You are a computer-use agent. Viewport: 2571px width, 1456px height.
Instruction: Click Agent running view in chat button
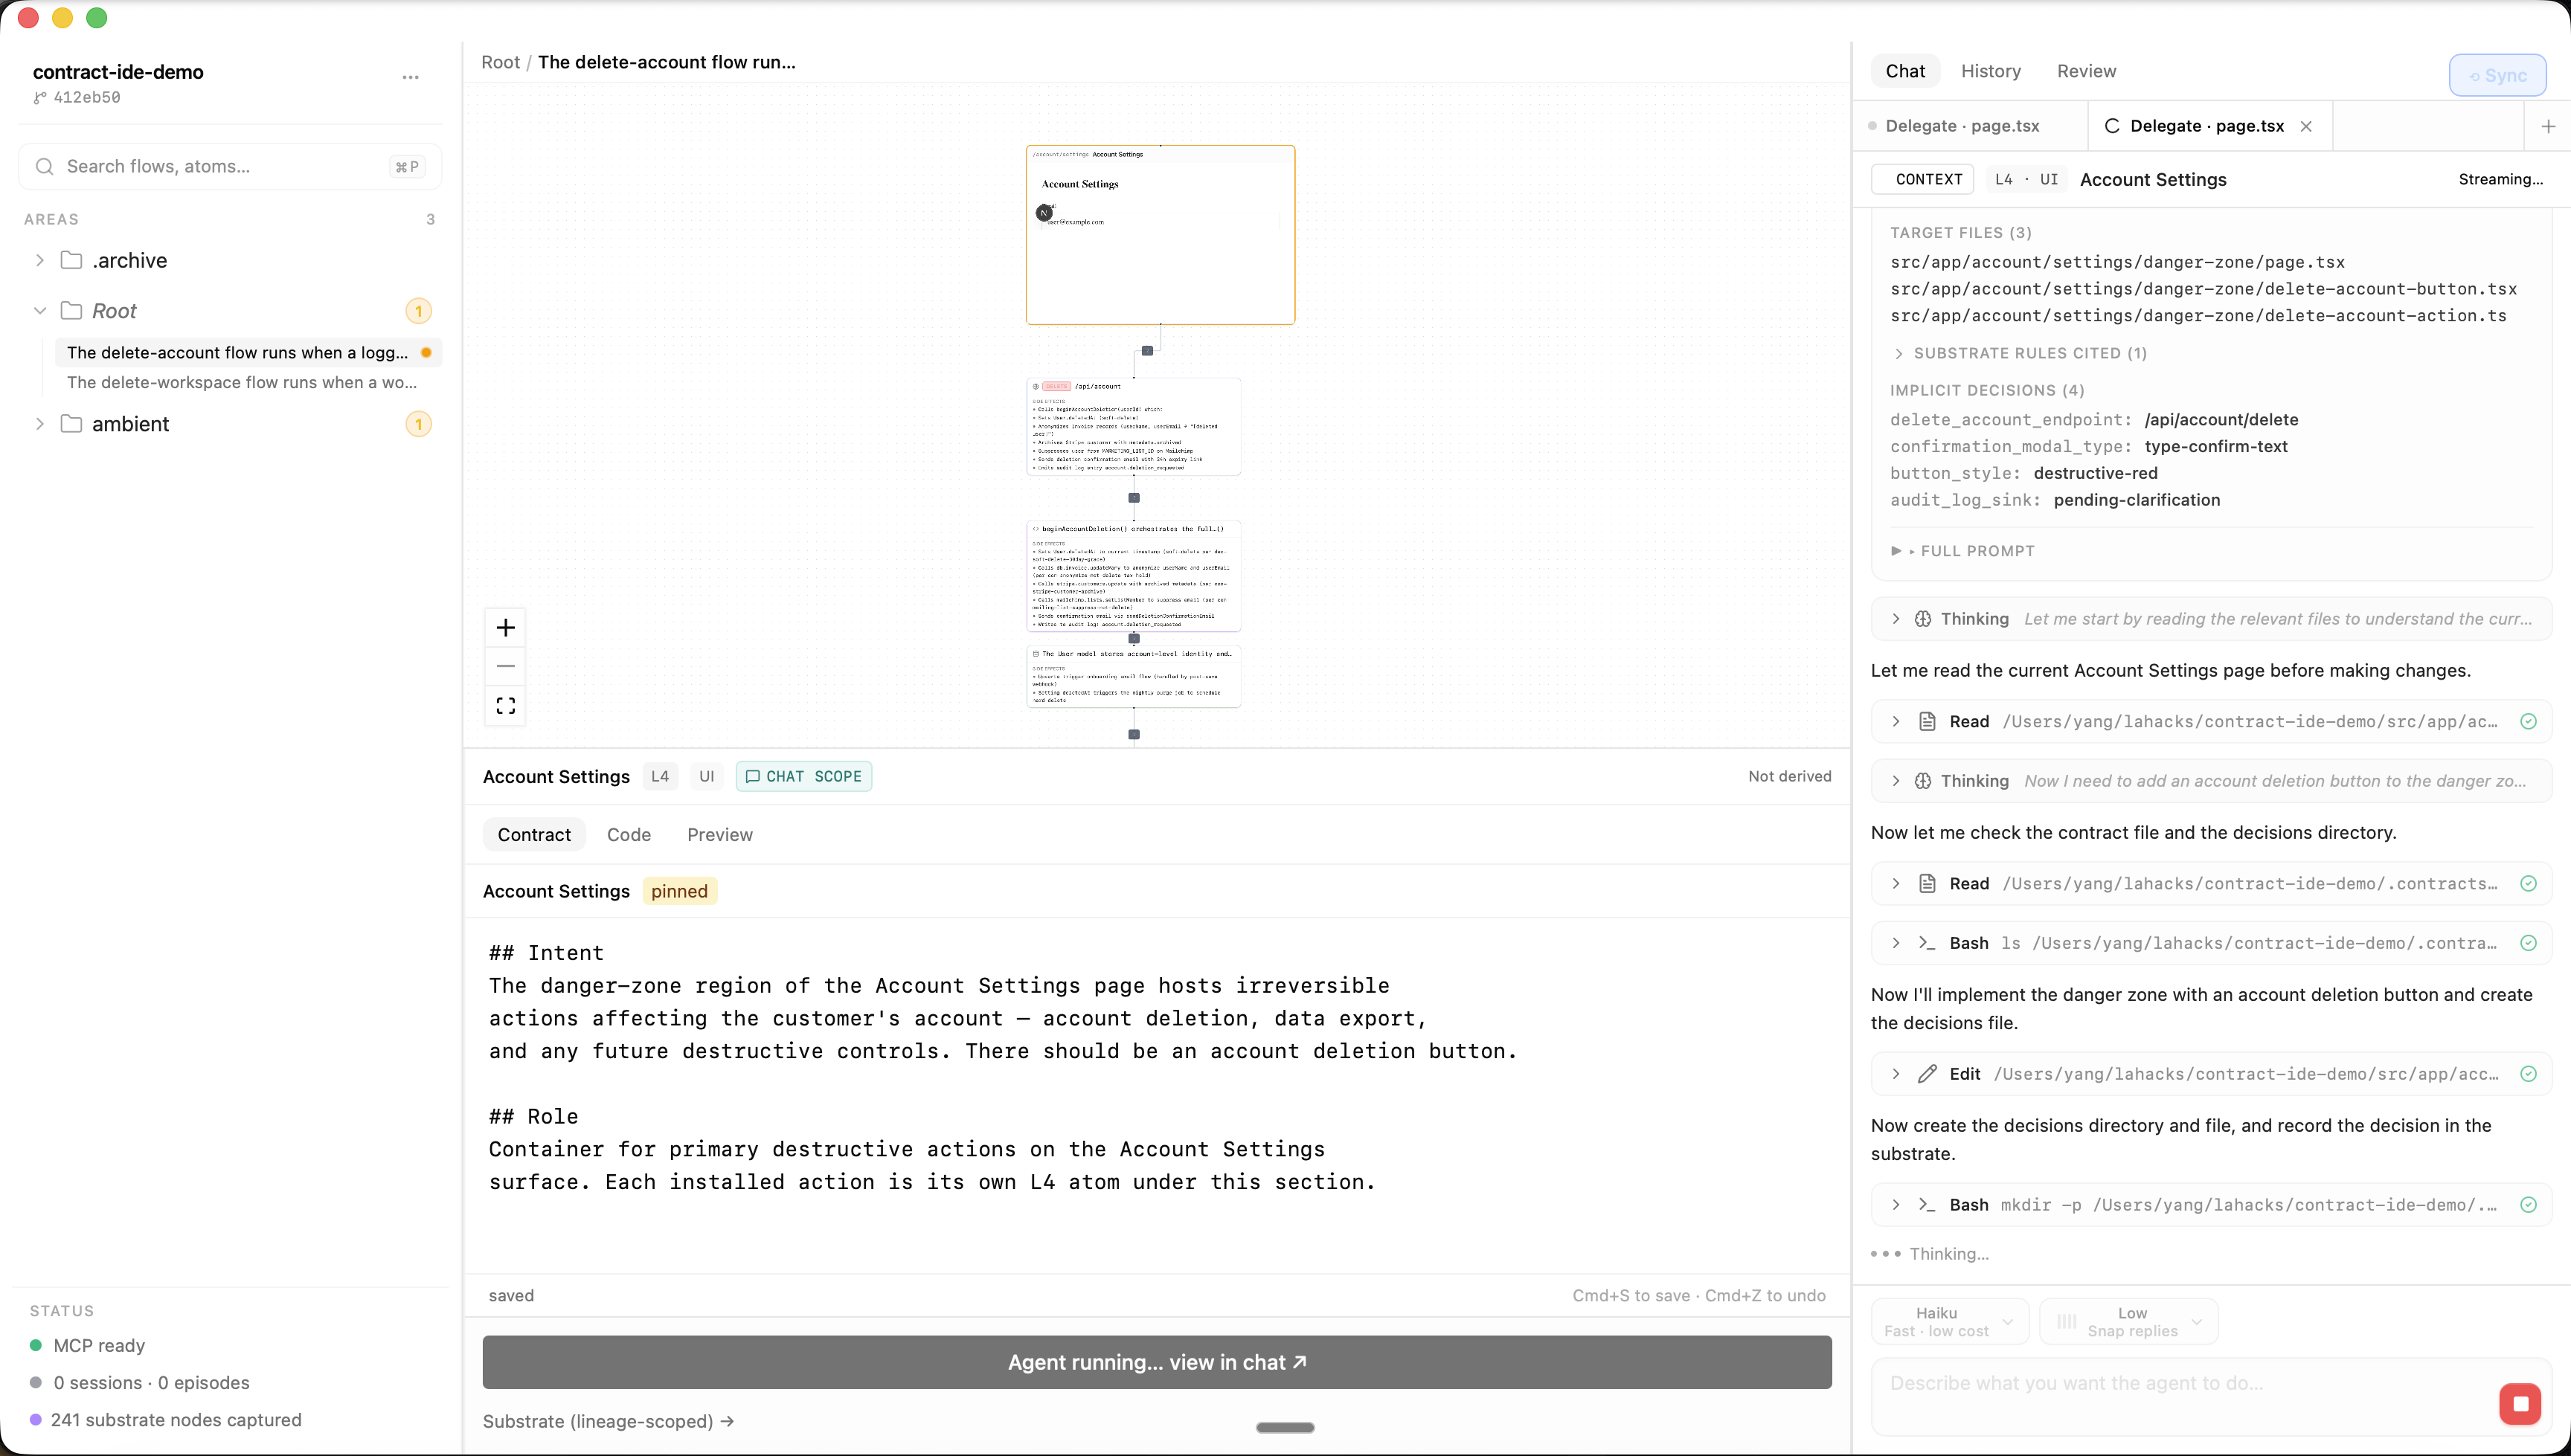[x=1157, y=1362]
